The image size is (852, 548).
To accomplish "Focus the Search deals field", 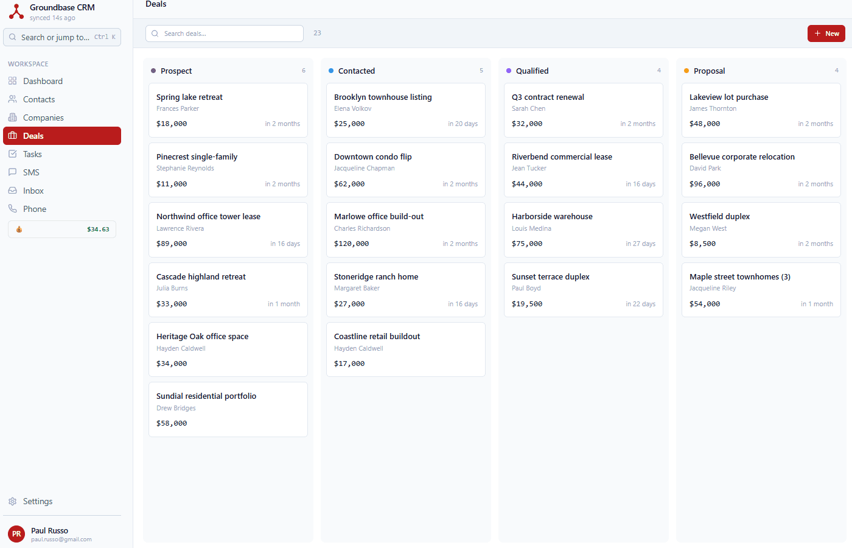I will click(225, 33).
